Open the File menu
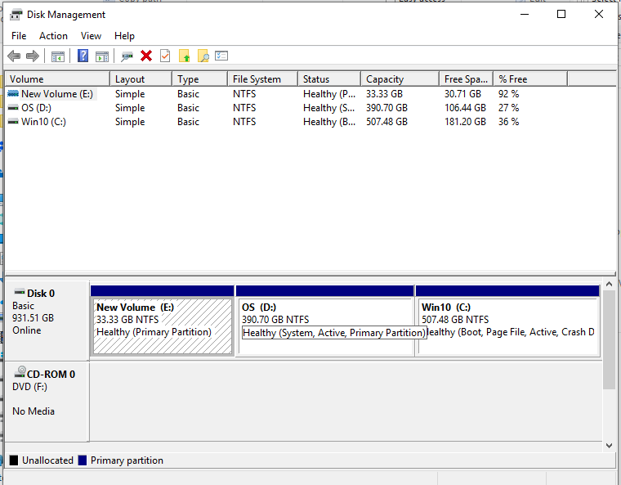 pos(19,36)
